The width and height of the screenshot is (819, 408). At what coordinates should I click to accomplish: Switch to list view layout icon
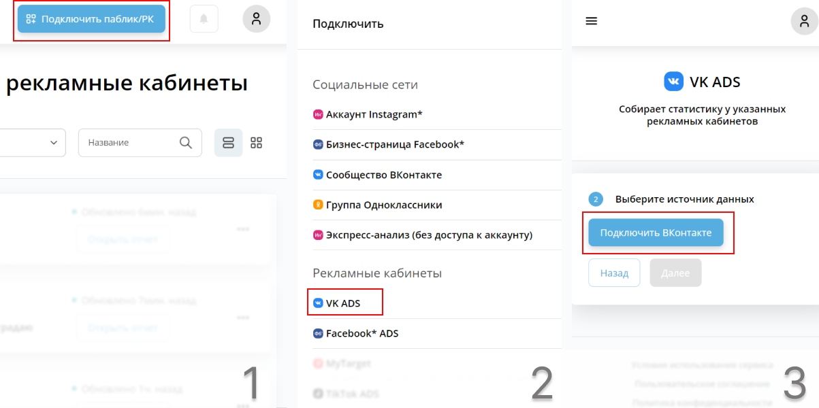tap(228, 143)
